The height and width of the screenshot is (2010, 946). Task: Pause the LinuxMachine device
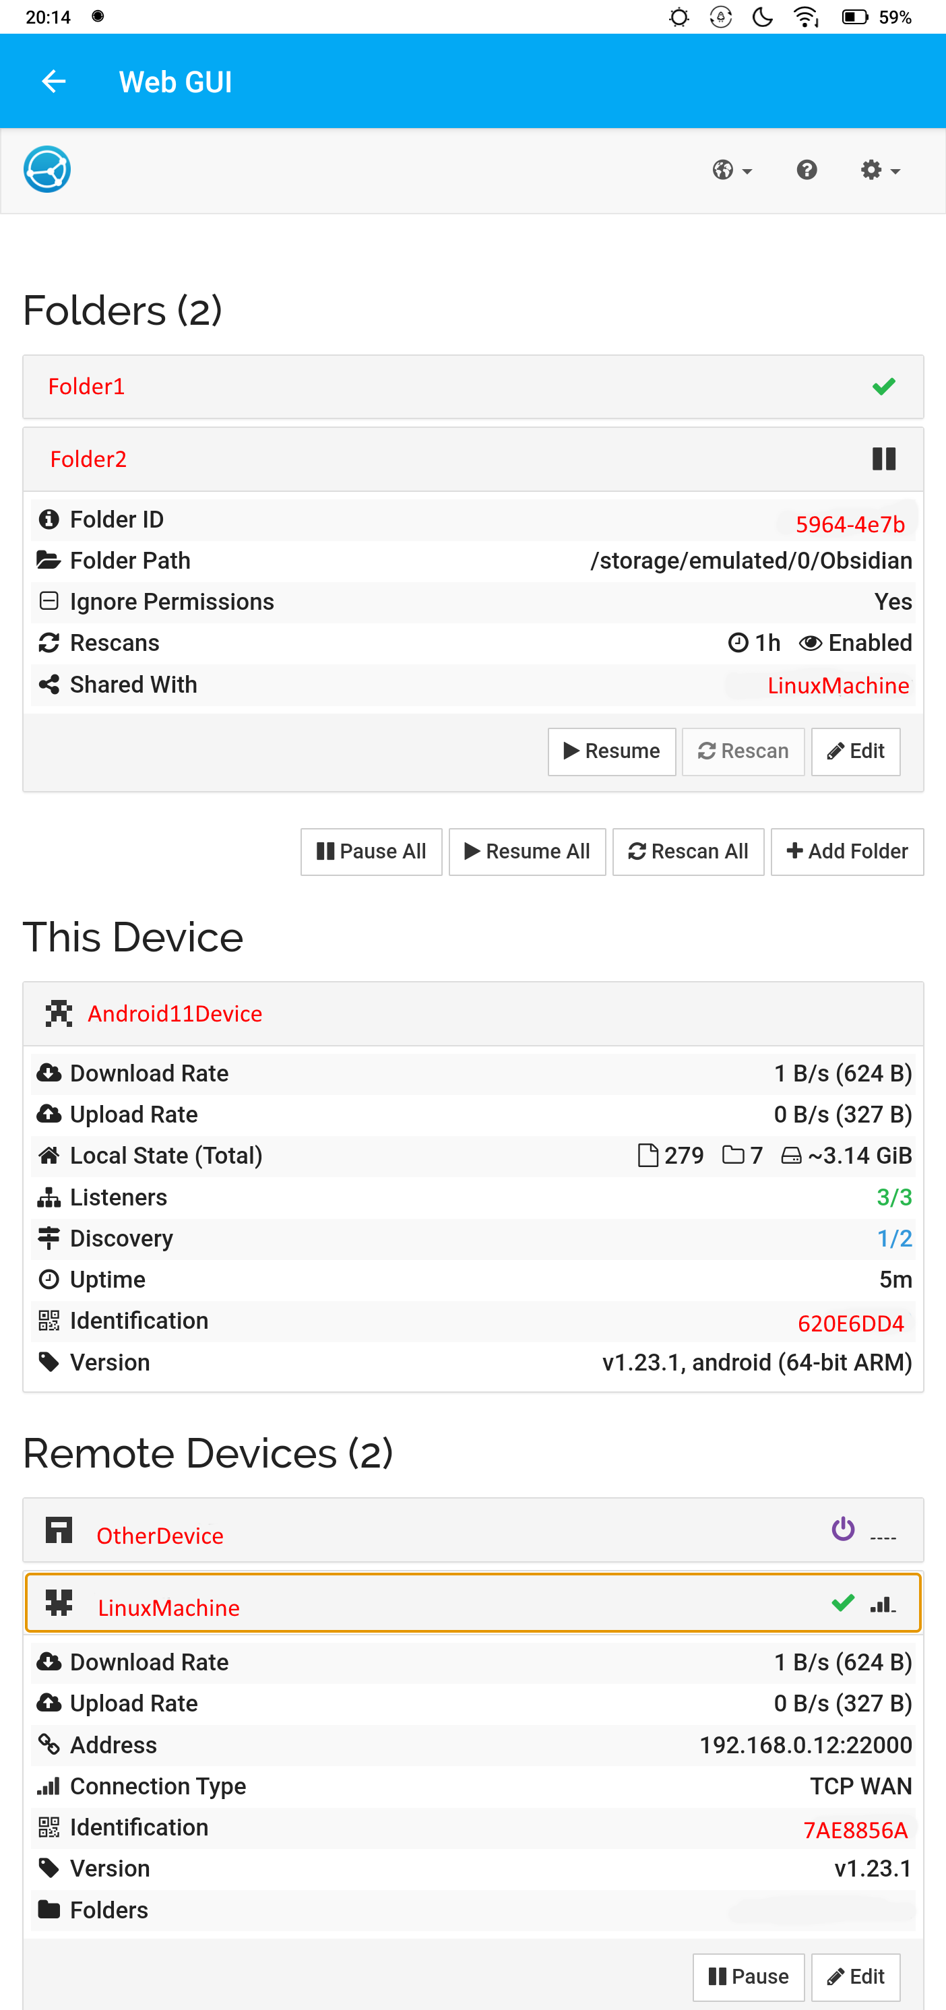[748, 1976]
